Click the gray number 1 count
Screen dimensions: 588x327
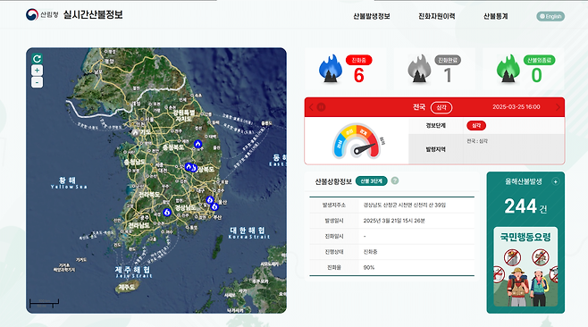click(448, 75)
